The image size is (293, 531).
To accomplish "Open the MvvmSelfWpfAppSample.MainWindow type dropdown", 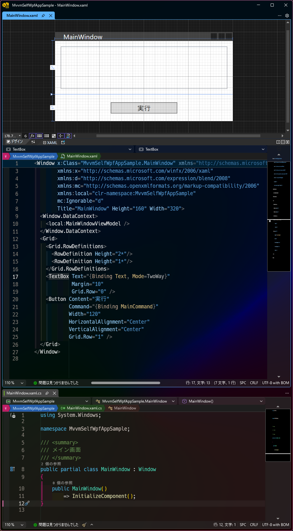I will coord(135,401).
